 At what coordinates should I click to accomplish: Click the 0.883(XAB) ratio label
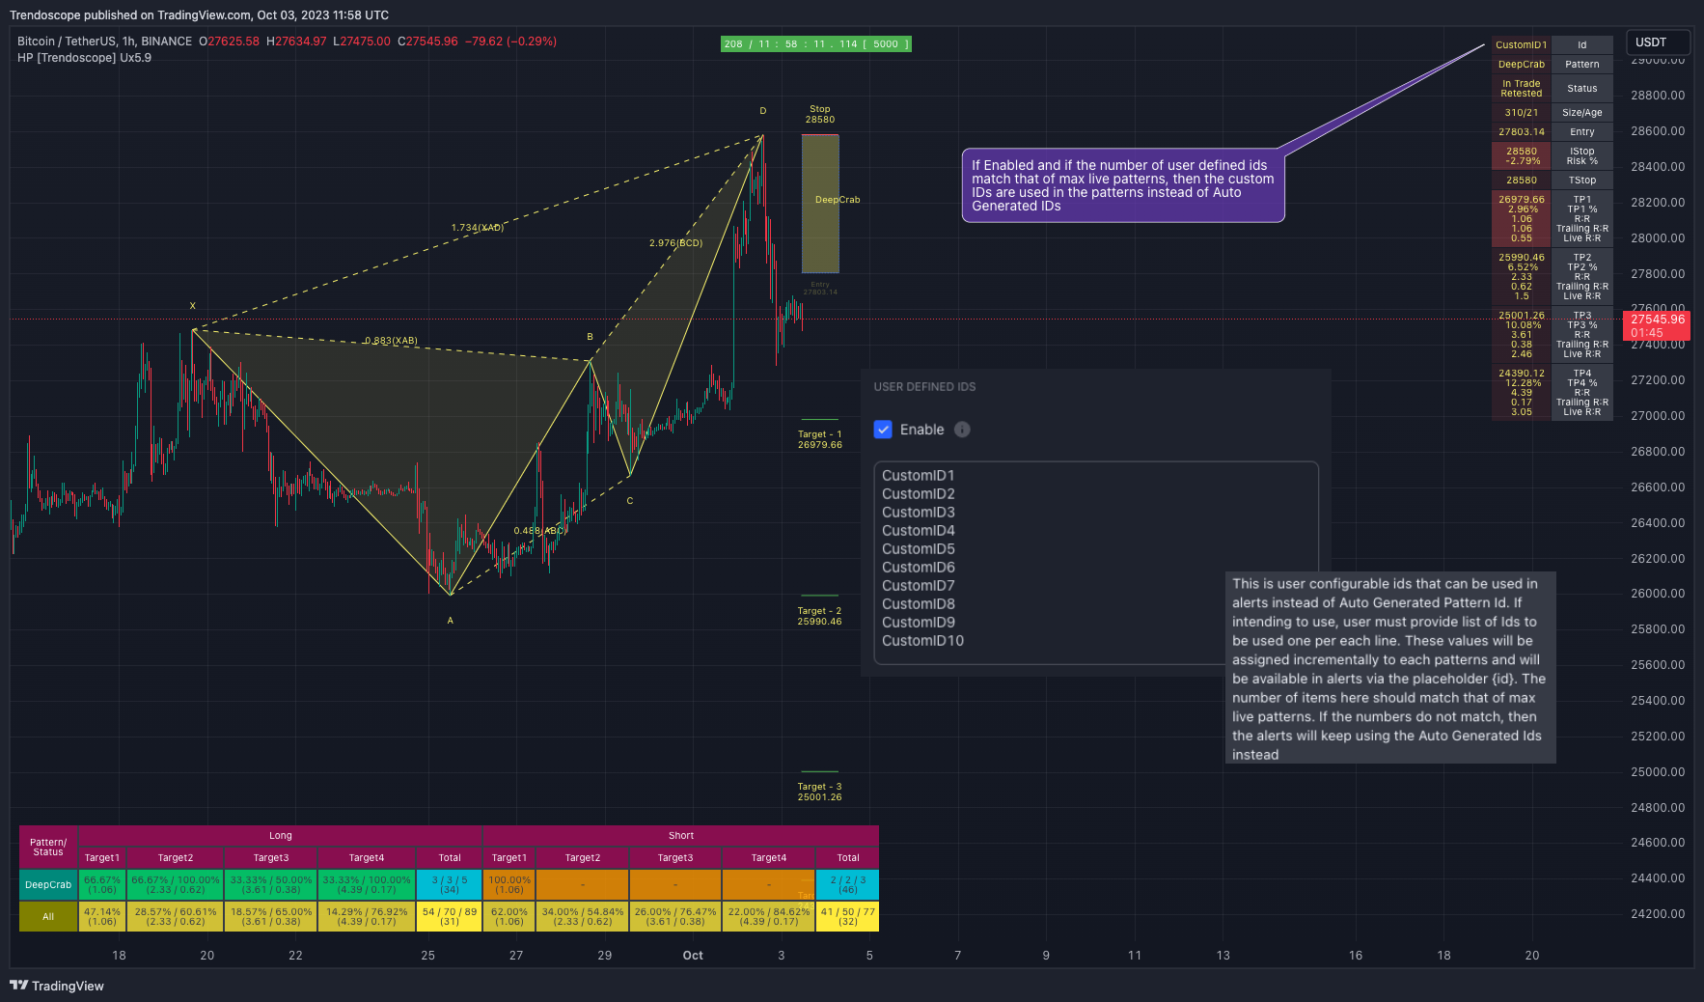click(391, 341)
